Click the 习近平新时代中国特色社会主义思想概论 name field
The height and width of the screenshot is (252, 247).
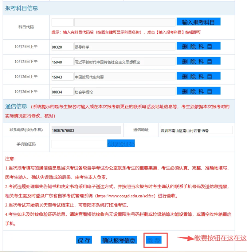pyautogui.click(x=125, y=62)
